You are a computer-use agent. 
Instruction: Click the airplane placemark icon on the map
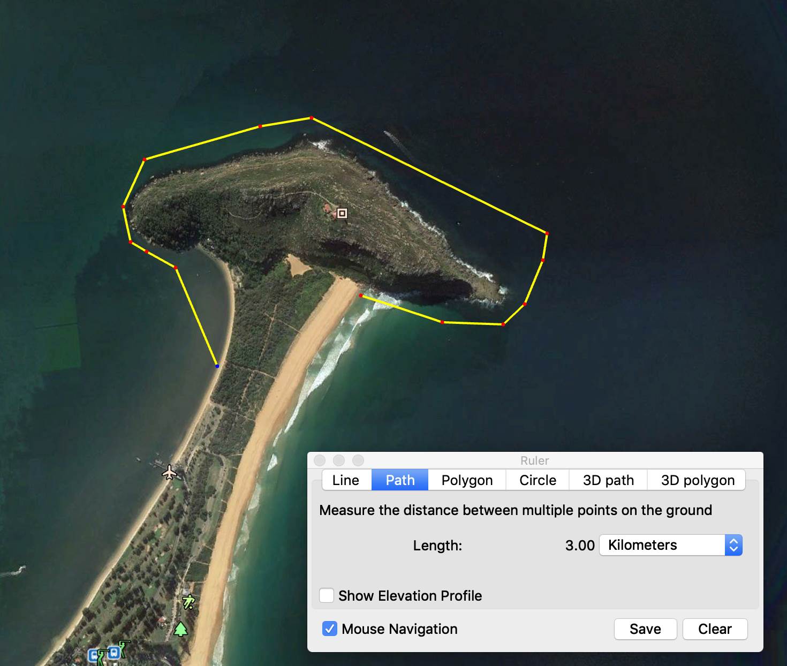click(170, 472)
